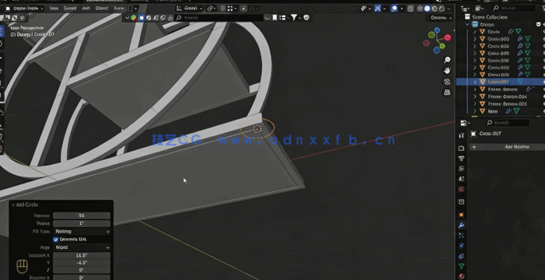Open the Tool properties tab
The image size is (545, 280).
tap(461, 135)
